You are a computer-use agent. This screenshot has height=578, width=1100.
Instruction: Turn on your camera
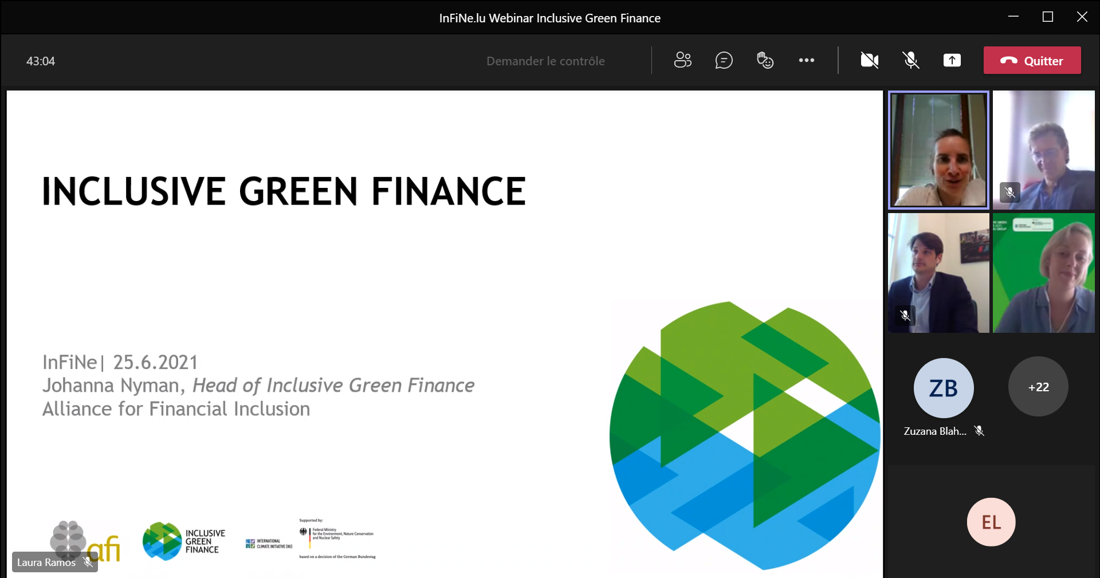click(869, 60)
